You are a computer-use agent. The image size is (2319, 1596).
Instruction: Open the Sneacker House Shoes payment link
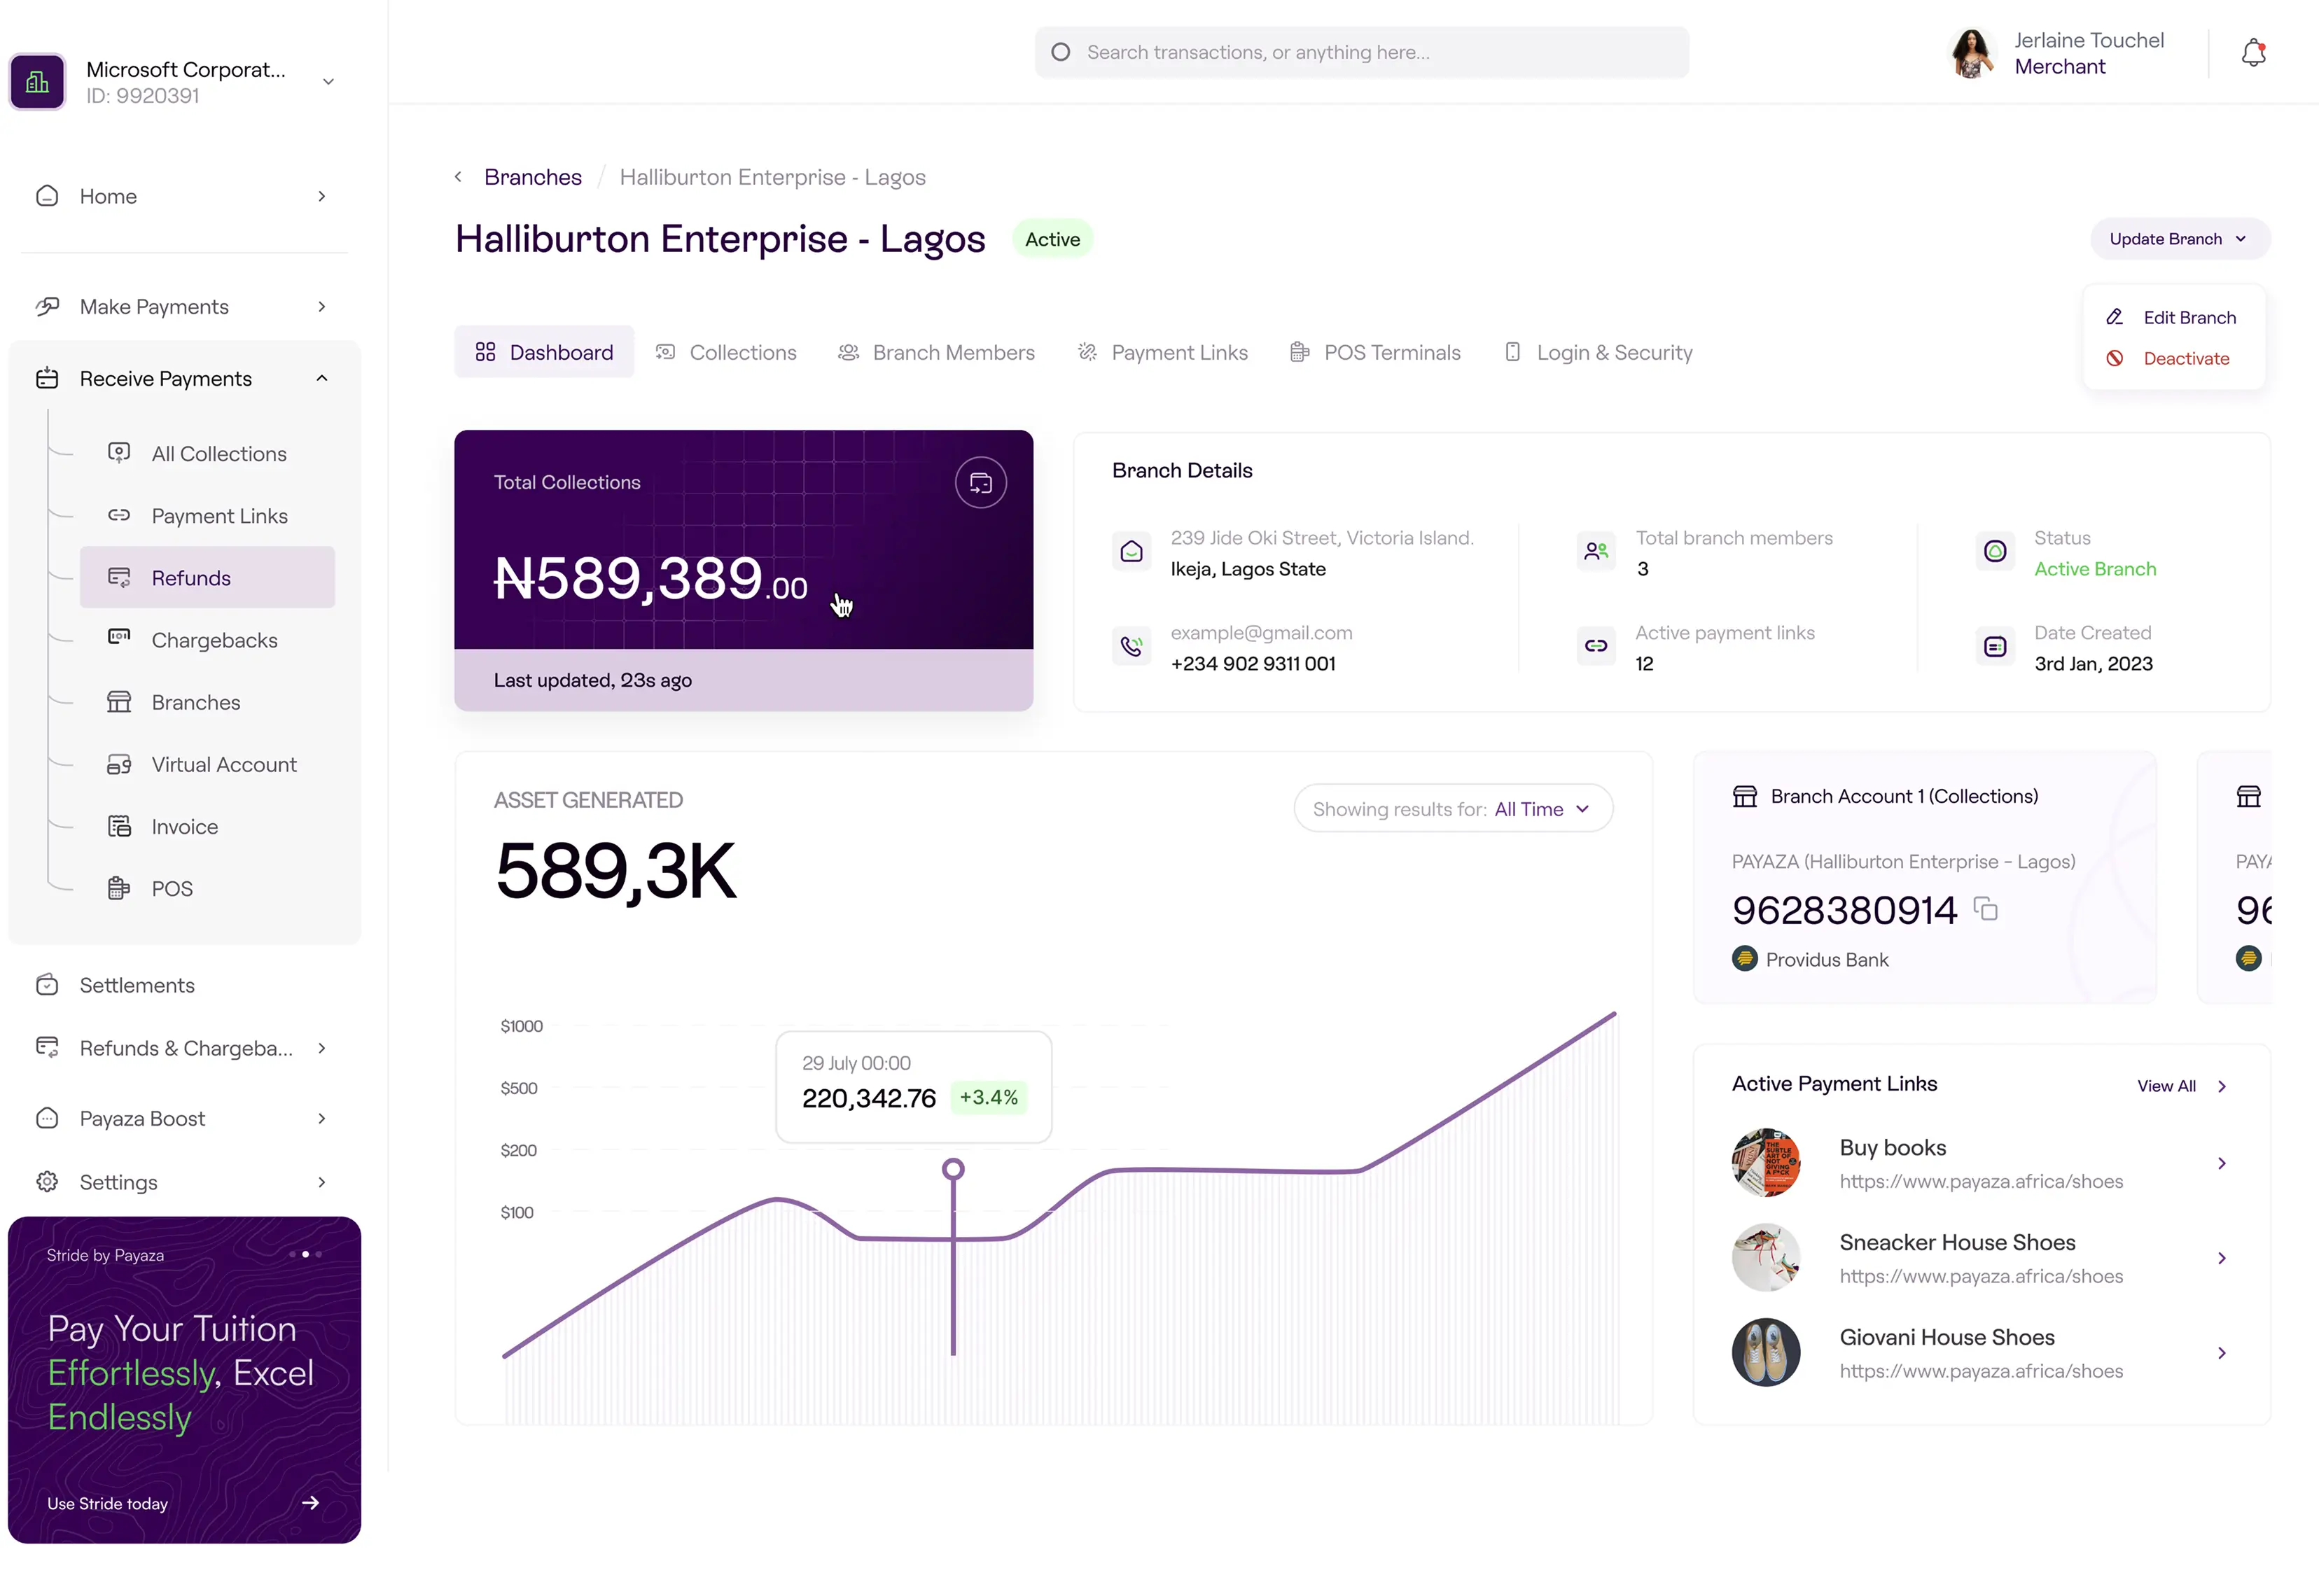pos(1980,1258)
